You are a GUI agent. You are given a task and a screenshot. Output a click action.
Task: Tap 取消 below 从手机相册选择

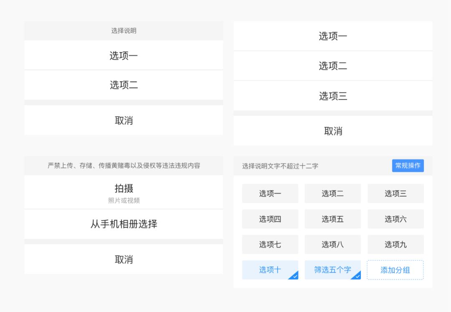(x=124, y=259)
